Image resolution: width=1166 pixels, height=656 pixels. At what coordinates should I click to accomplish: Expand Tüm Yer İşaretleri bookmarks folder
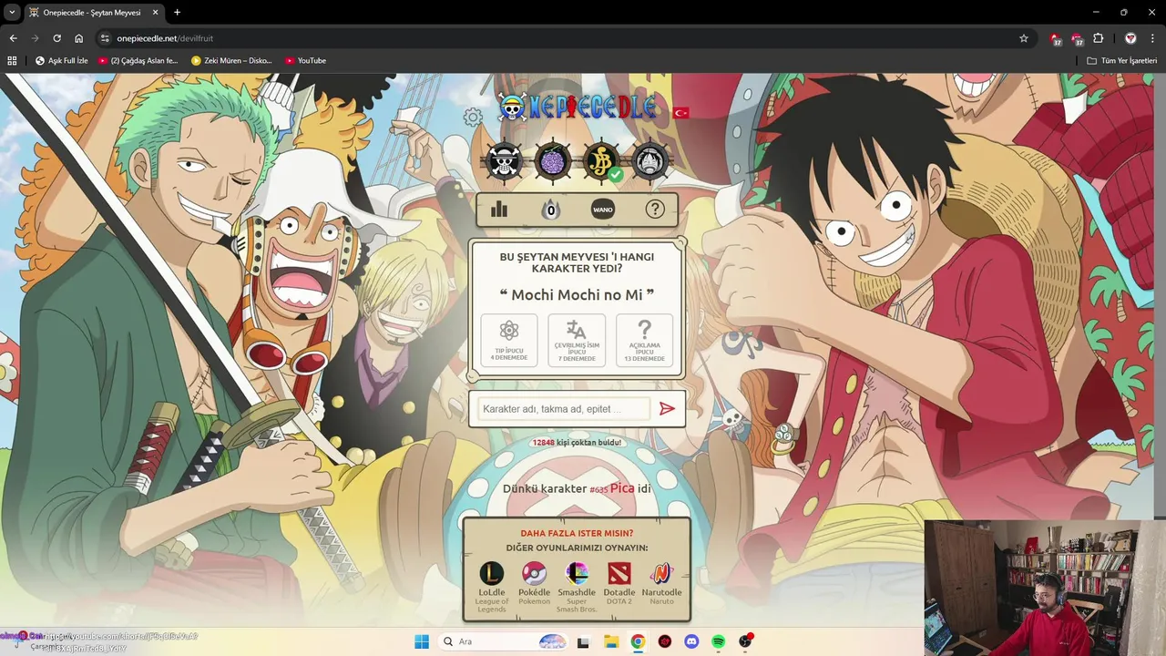click(x=1121, y=60)
